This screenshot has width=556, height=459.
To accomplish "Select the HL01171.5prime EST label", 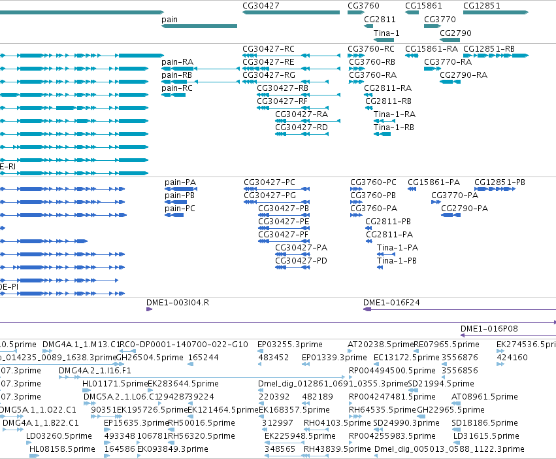I will (x=115, y=384).
